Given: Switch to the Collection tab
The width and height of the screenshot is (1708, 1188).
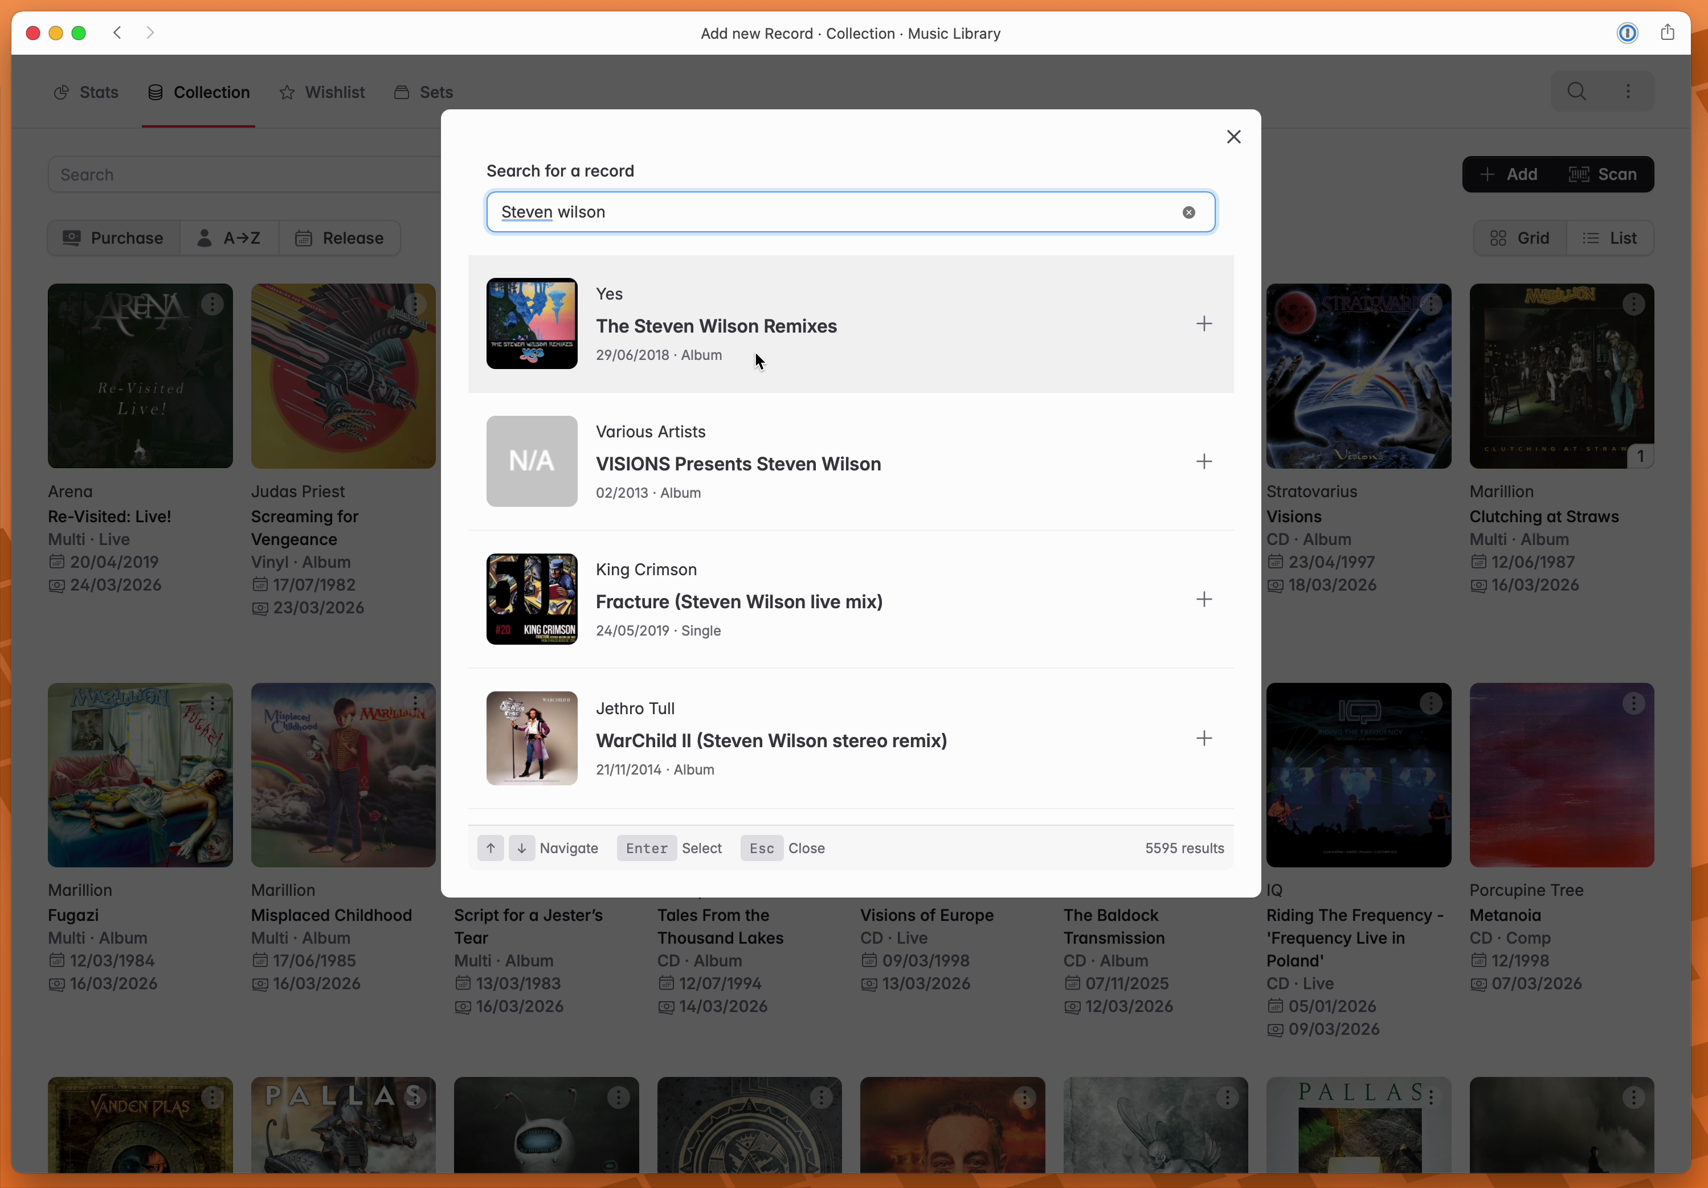Looking at the screenshot, I should click(x=199, y=92).
